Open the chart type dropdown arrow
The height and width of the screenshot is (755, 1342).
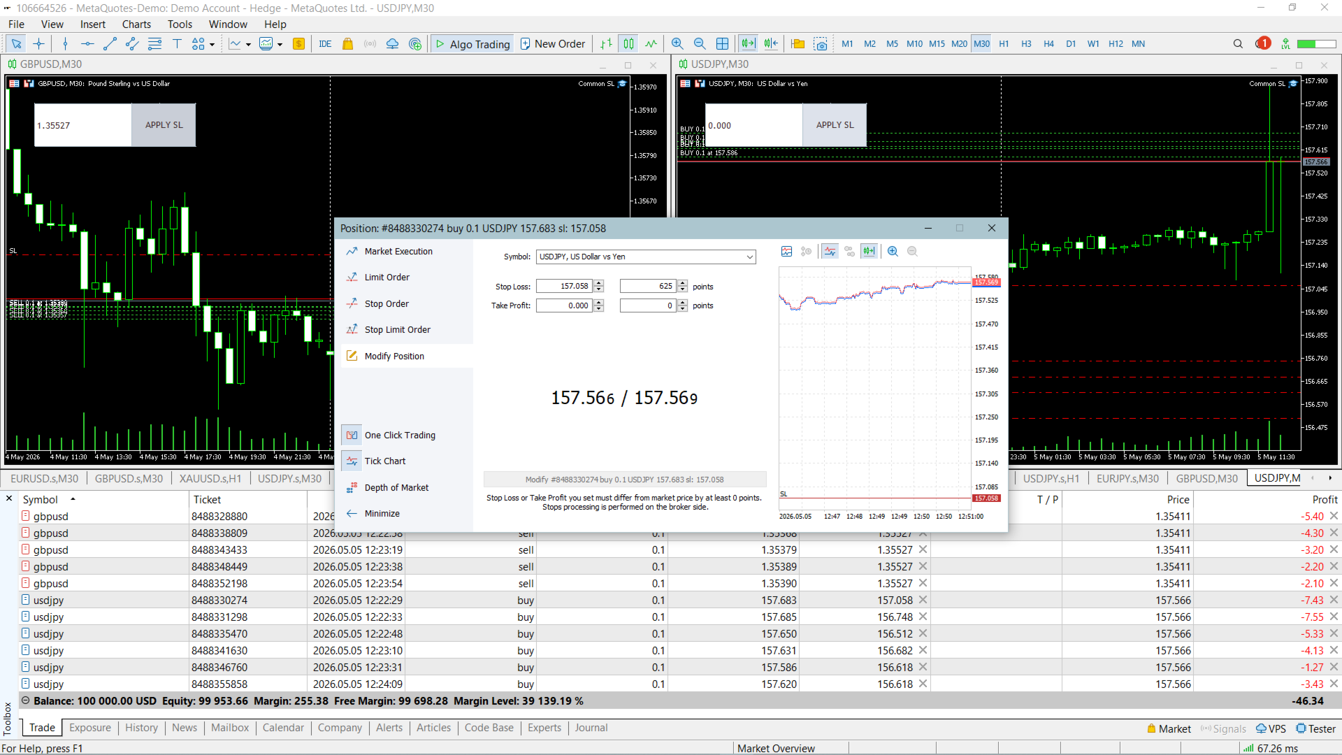[248, 45]
